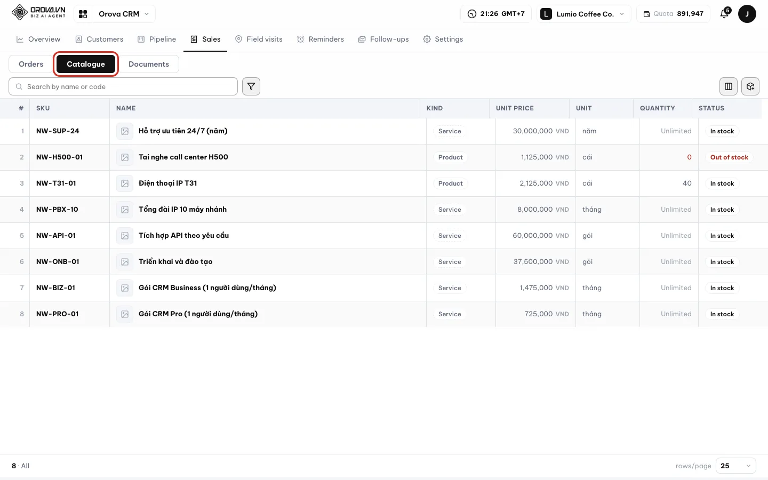Switch to the Pipeline tab
Image resolution: width=768 pixels, height=480 pixels.
coord(157,39)
